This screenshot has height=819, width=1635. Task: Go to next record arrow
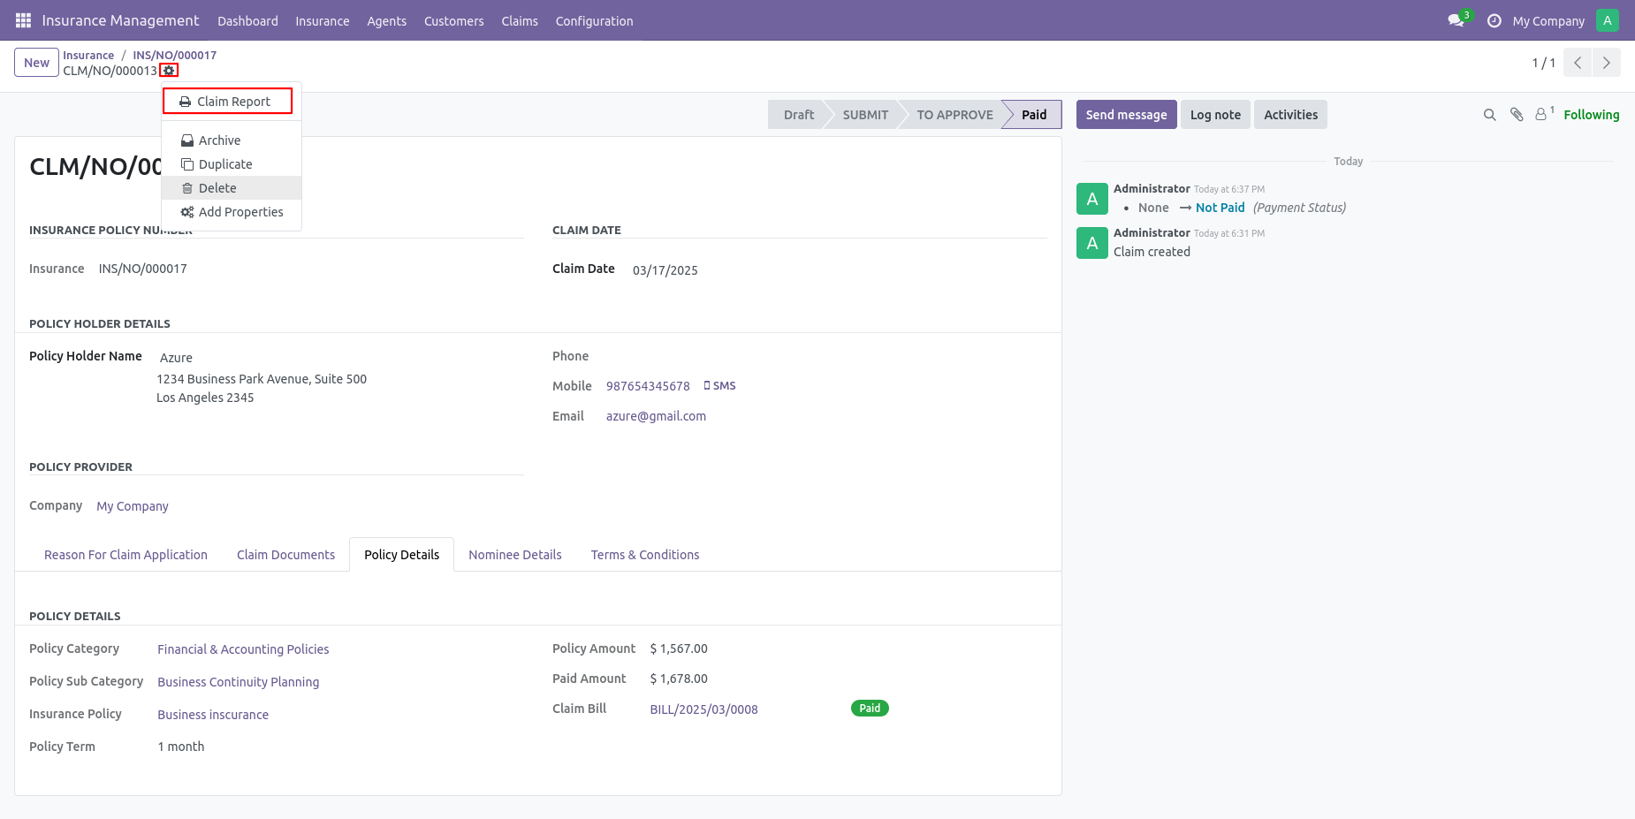point(1607,63)
